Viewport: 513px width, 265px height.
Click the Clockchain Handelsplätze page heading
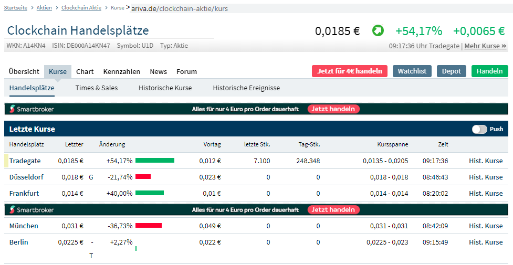pos(78,30)
